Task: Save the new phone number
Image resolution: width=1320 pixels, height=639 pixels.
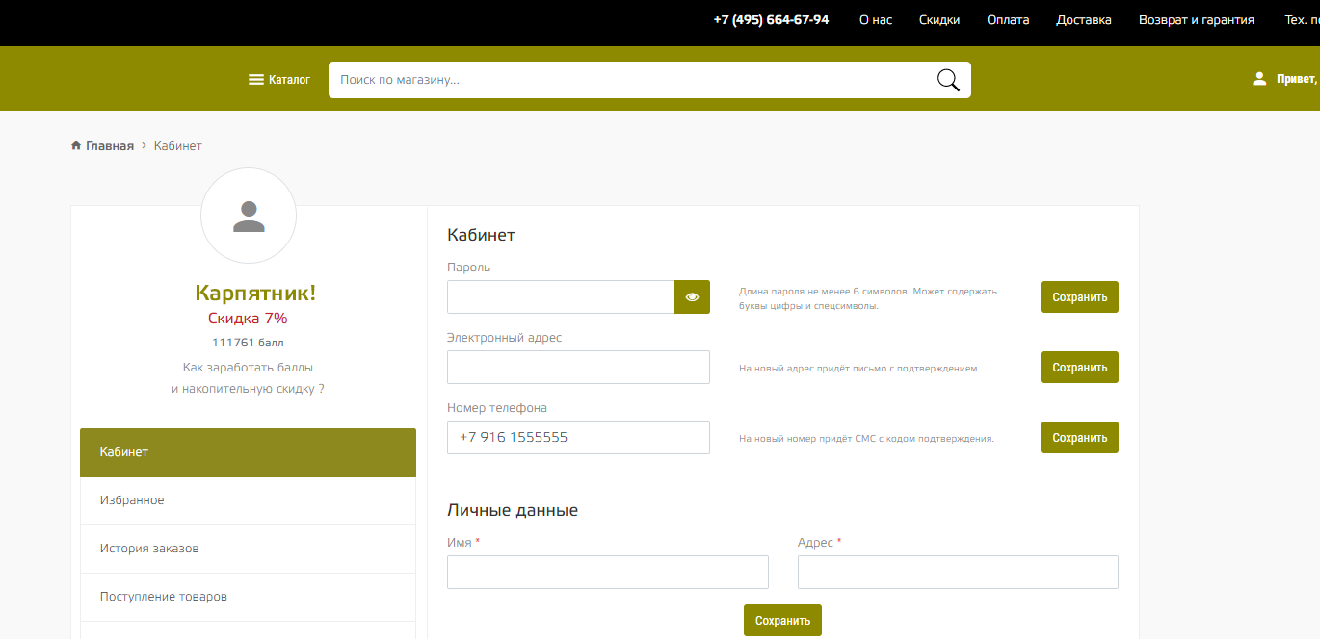Action: (1079, 438)
